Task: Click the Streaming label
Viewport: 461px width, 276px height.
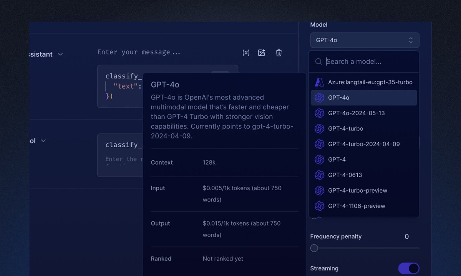Action: click(324, 268)
